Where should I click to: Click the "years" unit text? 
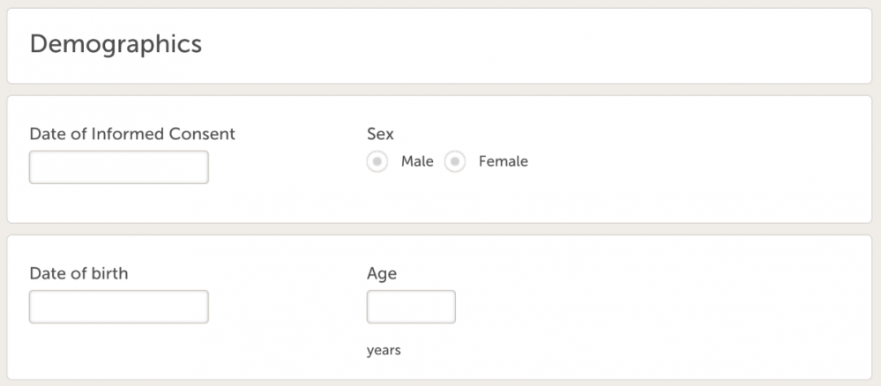384,351
